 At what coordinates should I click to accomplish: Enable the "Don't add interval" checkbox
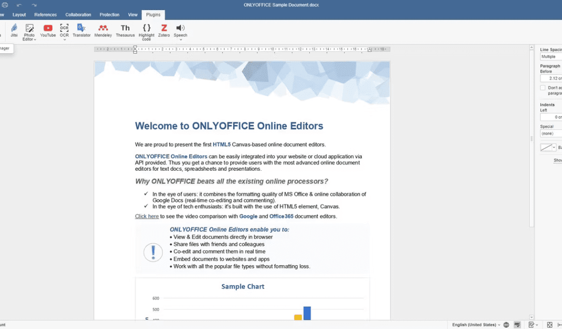pyautogui.click(x=543, y=88)
